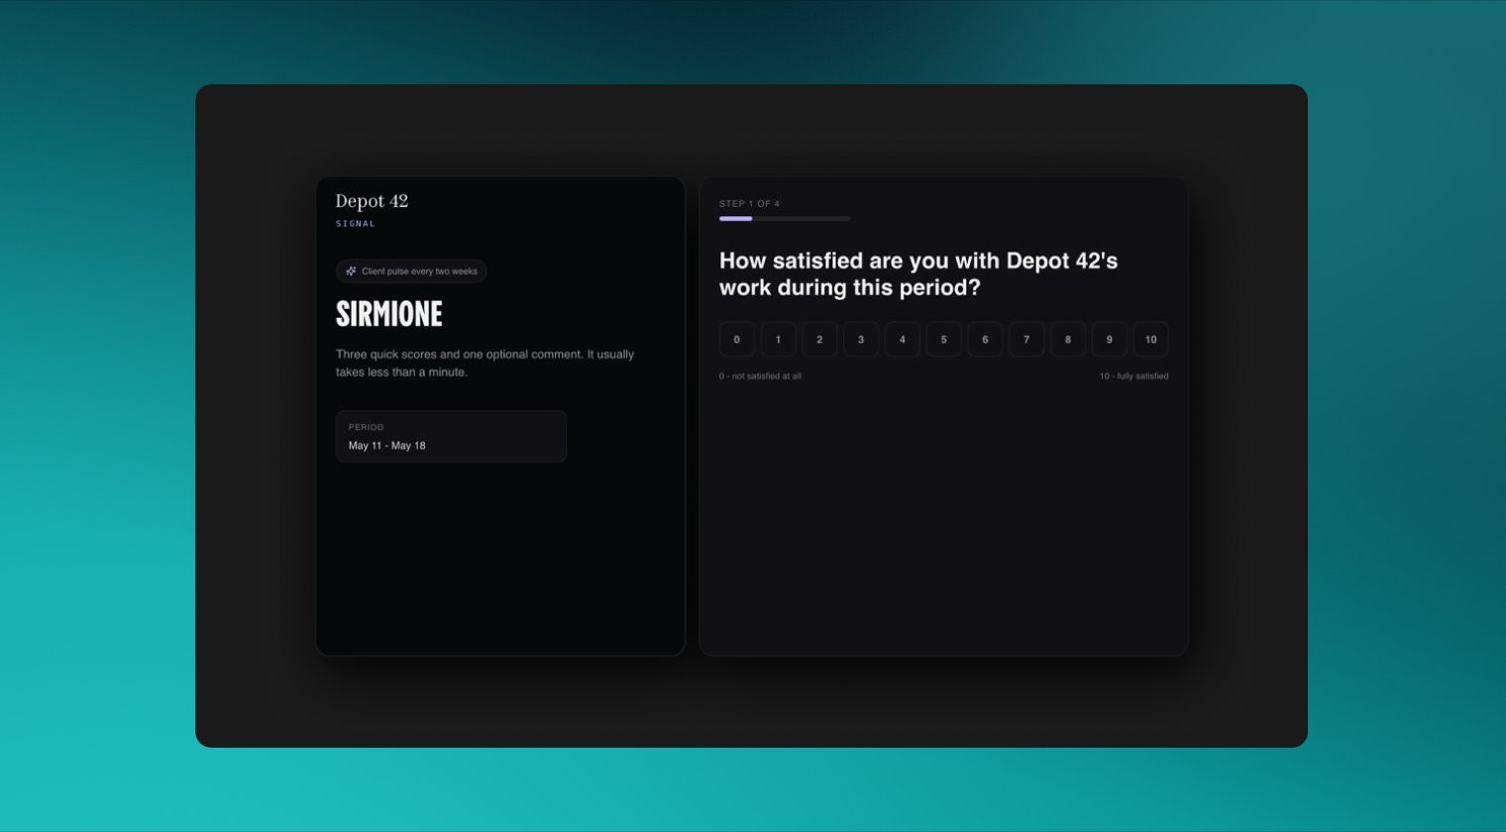1506x832 pixels.
Task: Click the '0 - not satisfied at all' label
Action: coord(760,376)
